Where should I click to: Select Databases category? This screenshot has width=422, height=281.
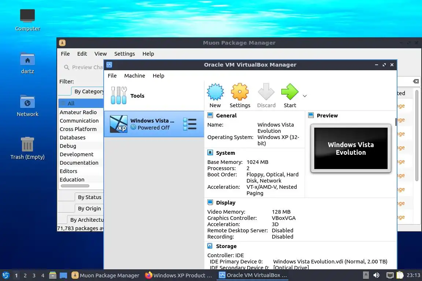[x=81, y=138]
